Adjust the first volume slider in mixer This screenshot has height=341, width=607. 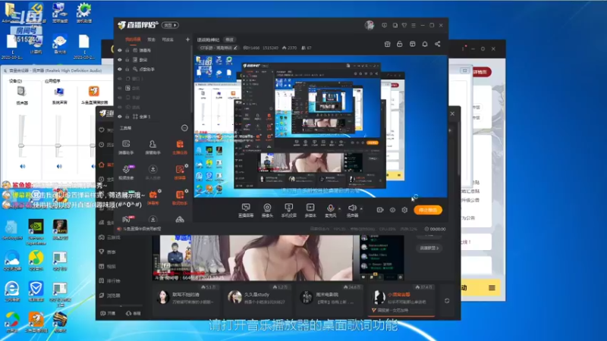click(x=21, y=145)
